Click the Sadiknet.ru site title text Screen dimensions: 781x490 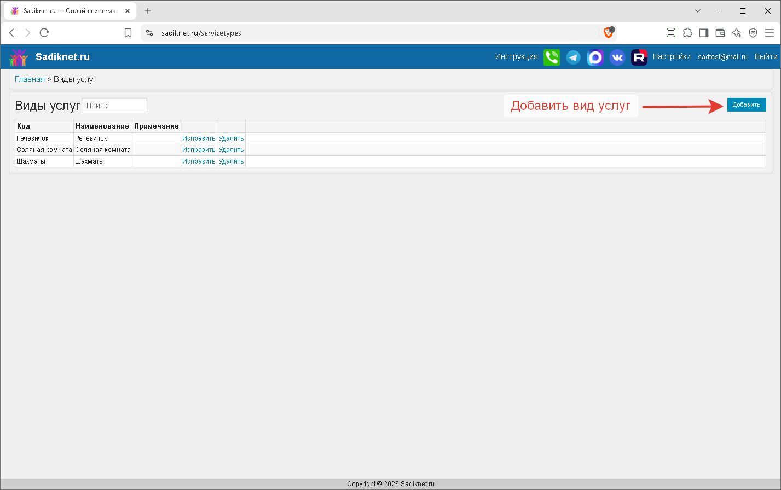(62, 57)
